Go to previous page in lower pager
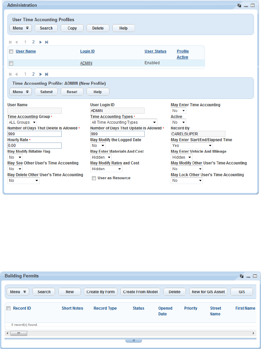Image resolution: width=261 pixels, height=349 pixels. coord(16,74)
